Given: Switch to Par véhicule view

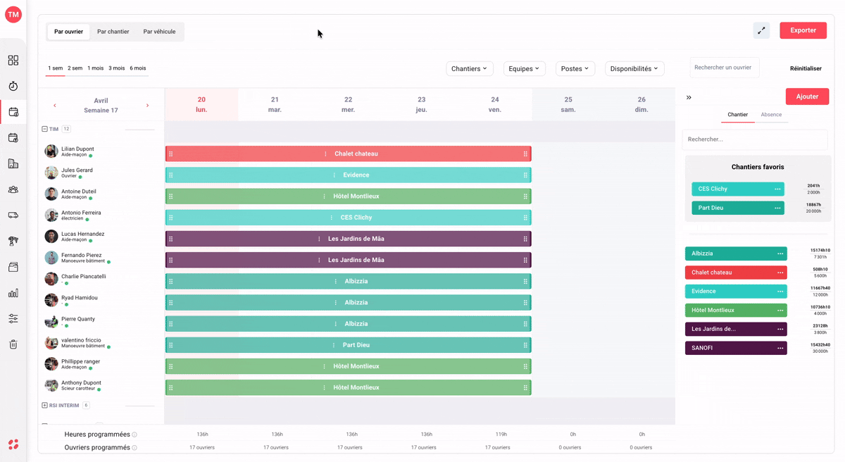Looking at the screenshot, I should point(159,32).
